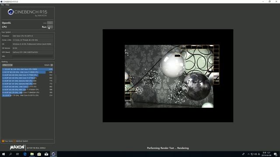Click the CB Version value

pyautogui.click(x=15, y=48)
